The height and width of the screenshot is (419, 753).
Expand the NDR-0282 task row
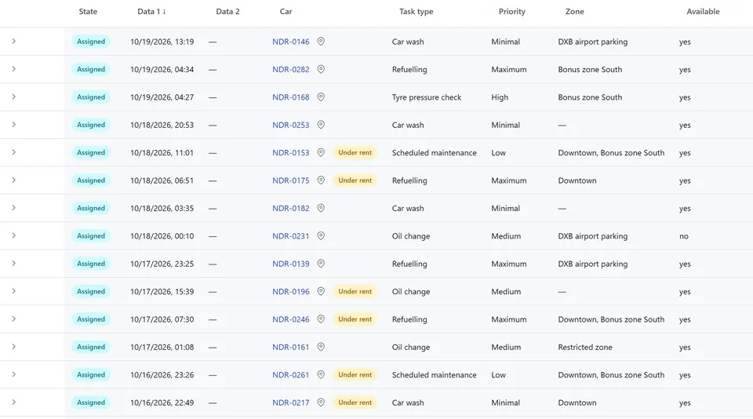click(x=14, y=69)
